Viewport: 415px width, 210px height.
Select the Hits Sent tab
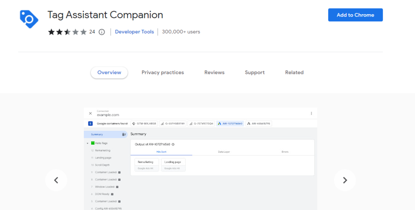(161, 152)
